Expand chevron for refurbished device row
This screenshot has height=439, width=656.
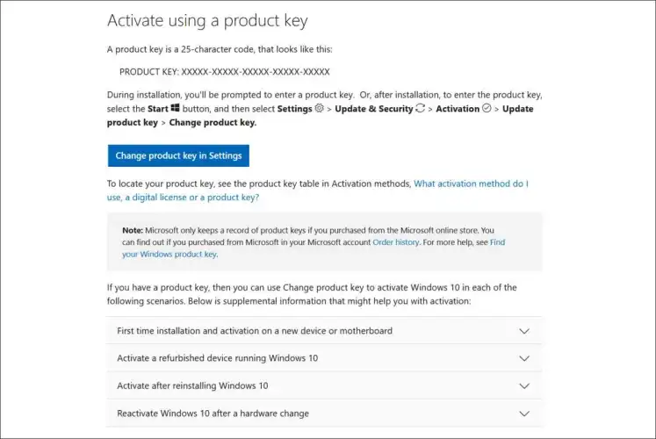click(x=524, y=358)
